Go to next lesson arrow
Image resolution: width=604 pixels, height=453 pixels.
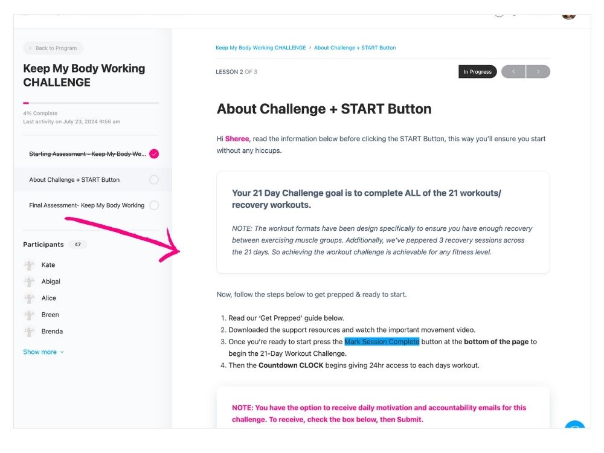tap(538, 72)
